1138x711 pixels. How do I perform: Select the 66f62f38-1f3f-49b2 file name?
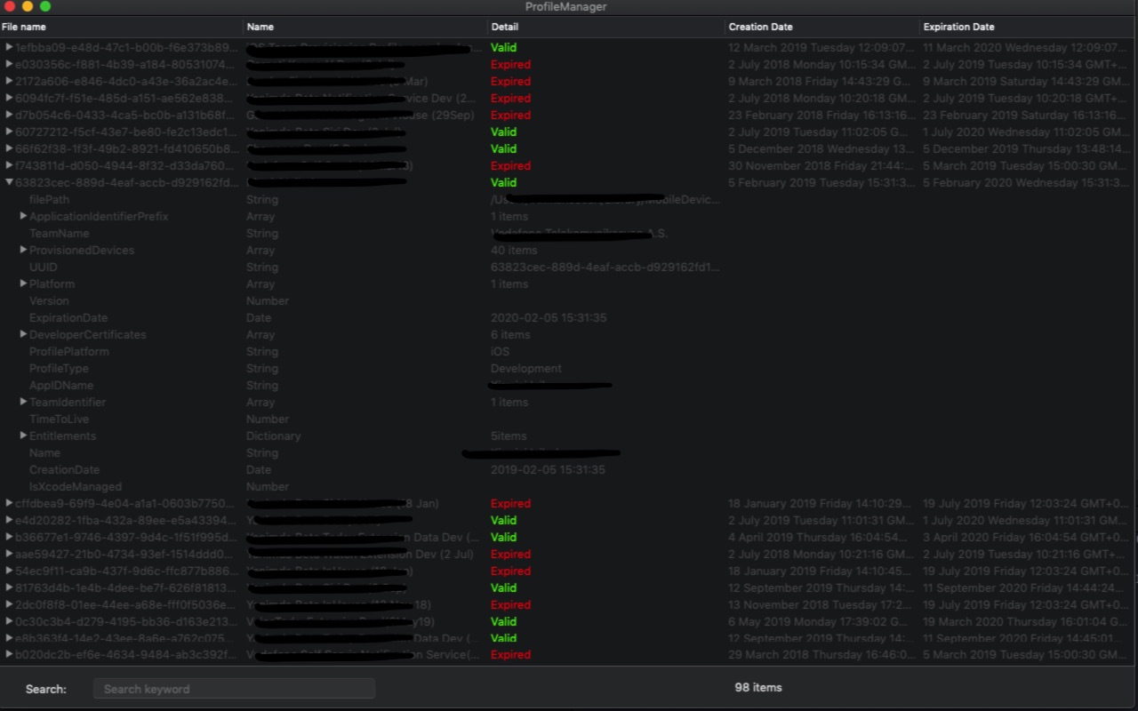pos(126,148)
